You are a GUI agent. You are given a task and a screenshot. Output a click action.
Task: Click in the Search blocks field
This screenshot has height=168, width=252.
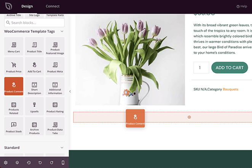tap(34, 23)
